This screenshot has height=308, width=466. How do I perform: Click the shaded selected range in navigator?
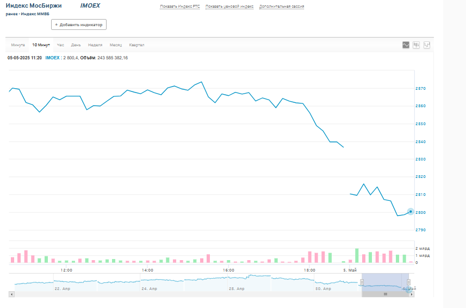coord(385,282)
